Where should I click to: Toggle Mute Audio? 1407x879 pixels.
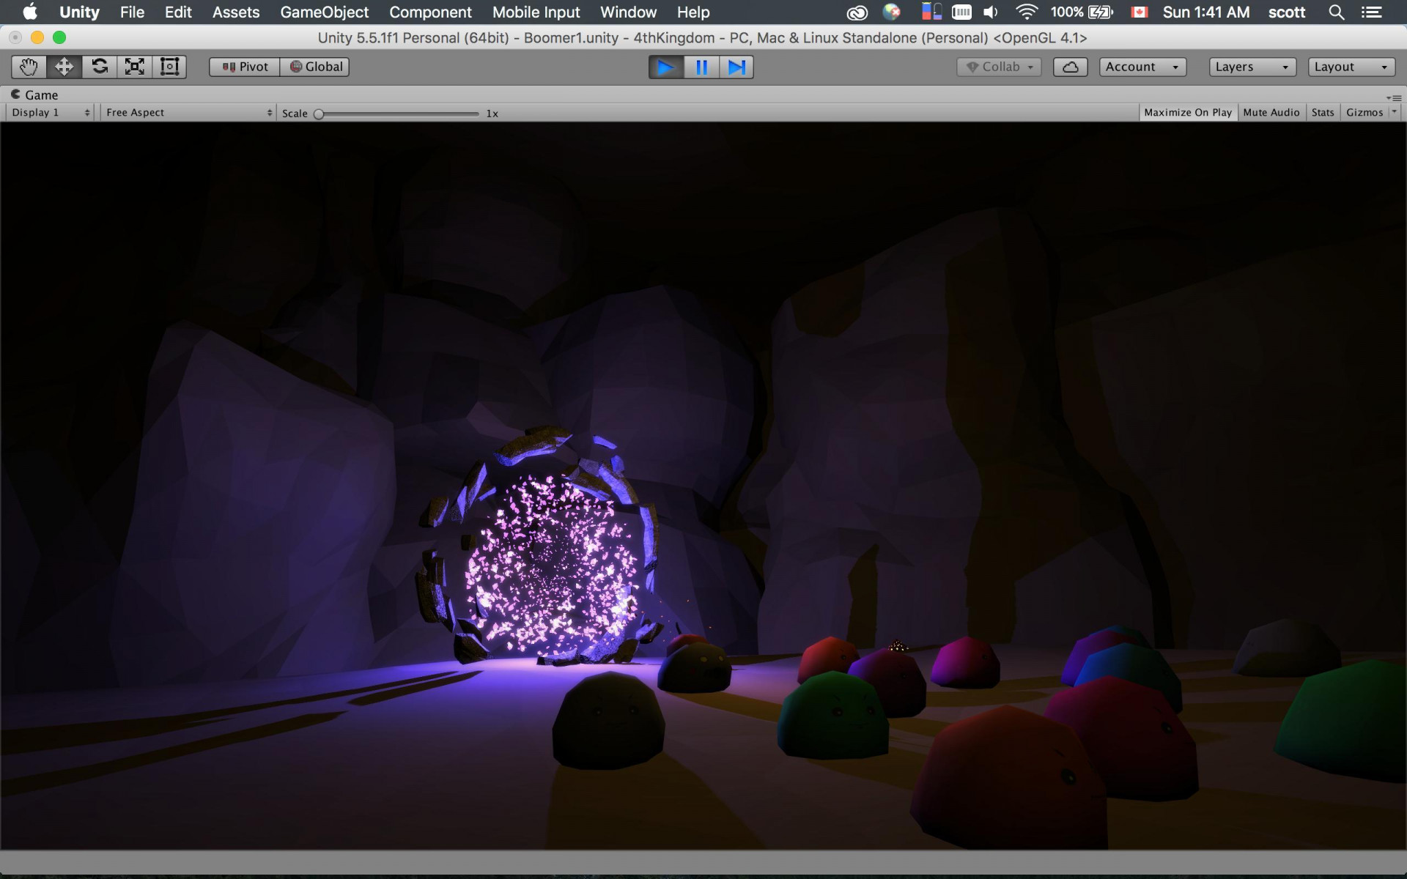(x=1271, y=112)
